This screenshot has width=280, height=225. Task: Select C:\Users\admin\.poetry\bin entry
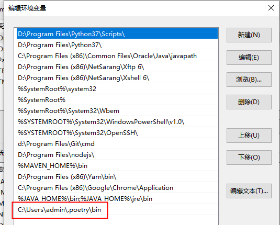click(116, 210)
